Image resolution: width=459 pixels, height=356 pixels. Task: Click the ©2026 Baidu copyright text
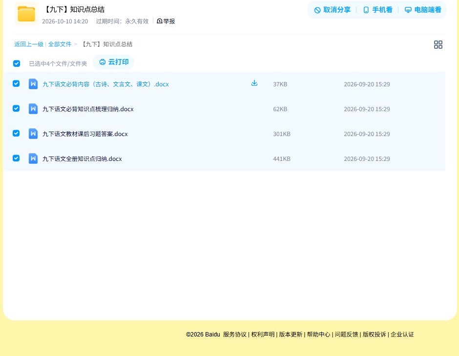tap(203, 335)
